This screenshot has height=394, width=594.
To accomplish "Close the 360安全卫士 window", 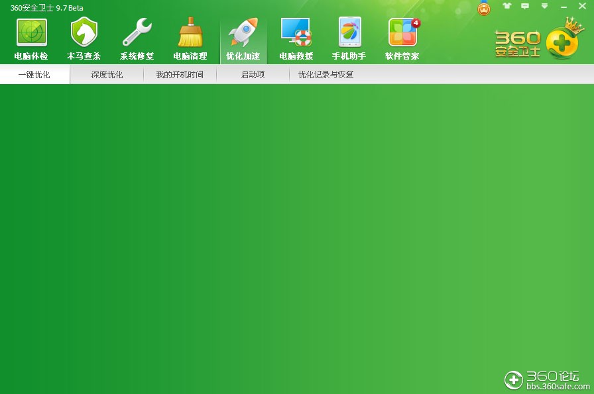I will (x=582, y=6).
